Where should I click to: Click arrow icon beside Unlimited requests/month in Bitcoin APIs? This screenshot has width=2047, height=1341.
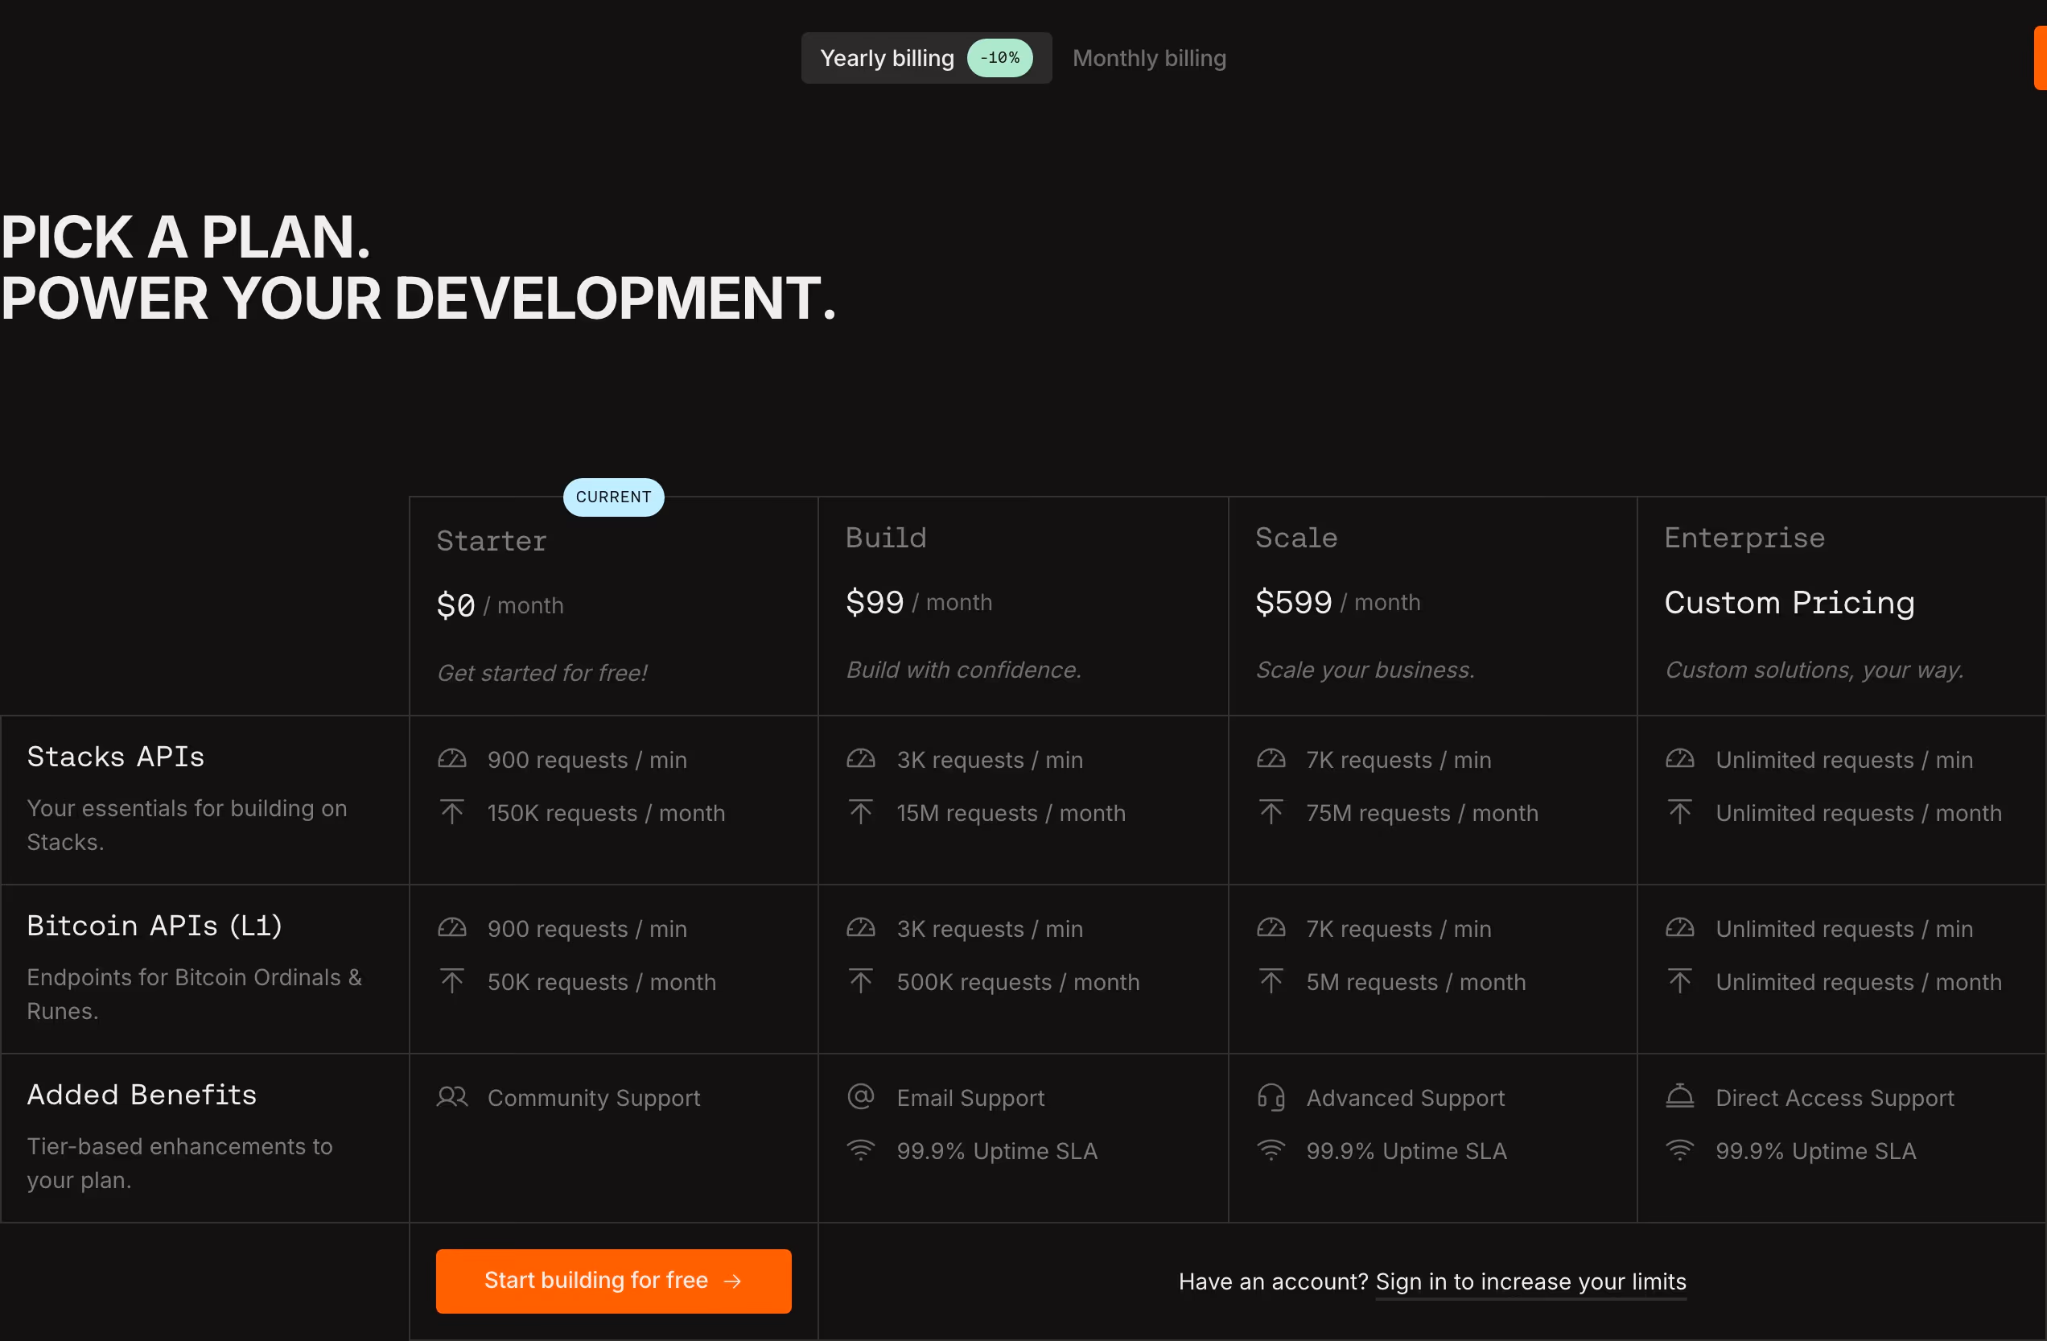tap(1679, 981)
